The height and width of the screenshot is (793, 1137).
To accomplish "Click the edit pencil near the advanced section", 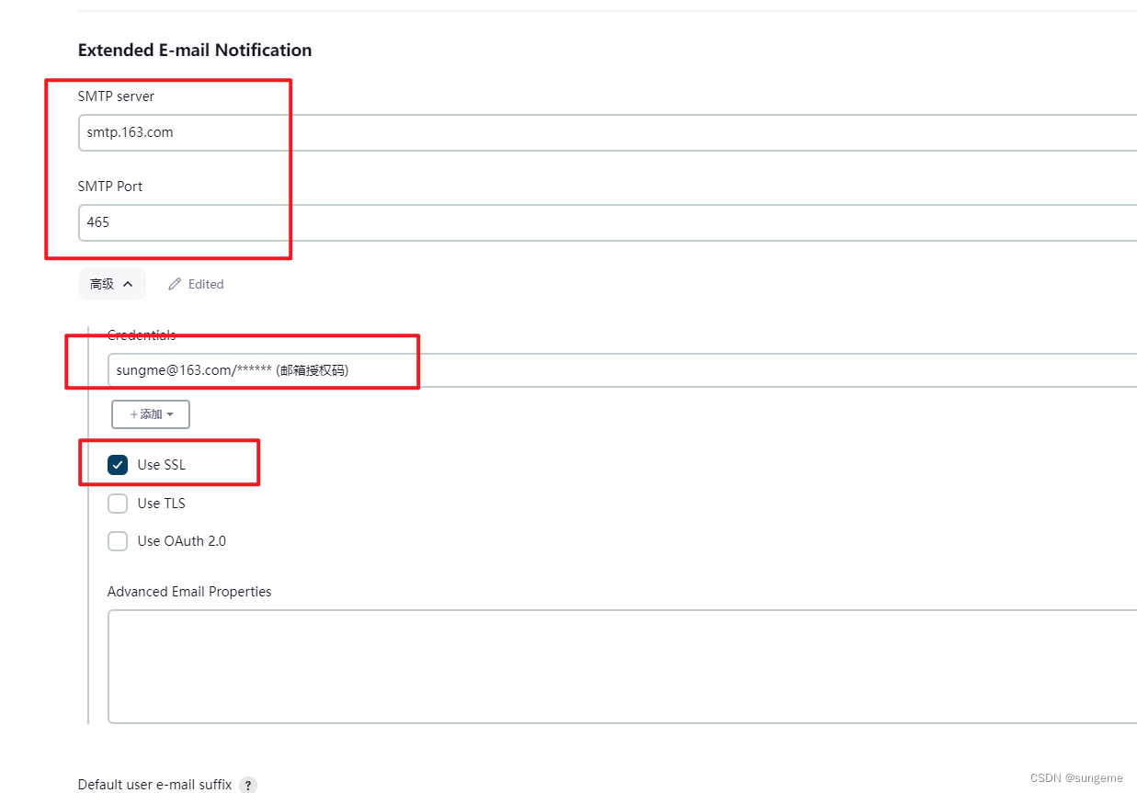I will (x=173, y=283).
